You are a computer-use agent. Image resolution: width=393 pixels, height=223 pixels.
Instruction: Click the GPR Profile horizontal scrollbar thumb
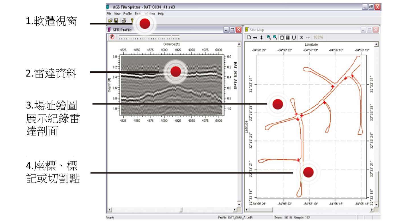(181, 210)
